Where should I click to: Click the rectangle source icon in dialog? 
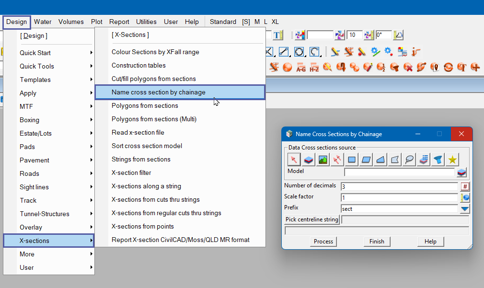[x=352, y=160]
